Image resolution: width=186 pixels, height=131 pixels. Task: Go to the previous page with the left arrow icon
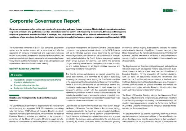pos(164,11)
